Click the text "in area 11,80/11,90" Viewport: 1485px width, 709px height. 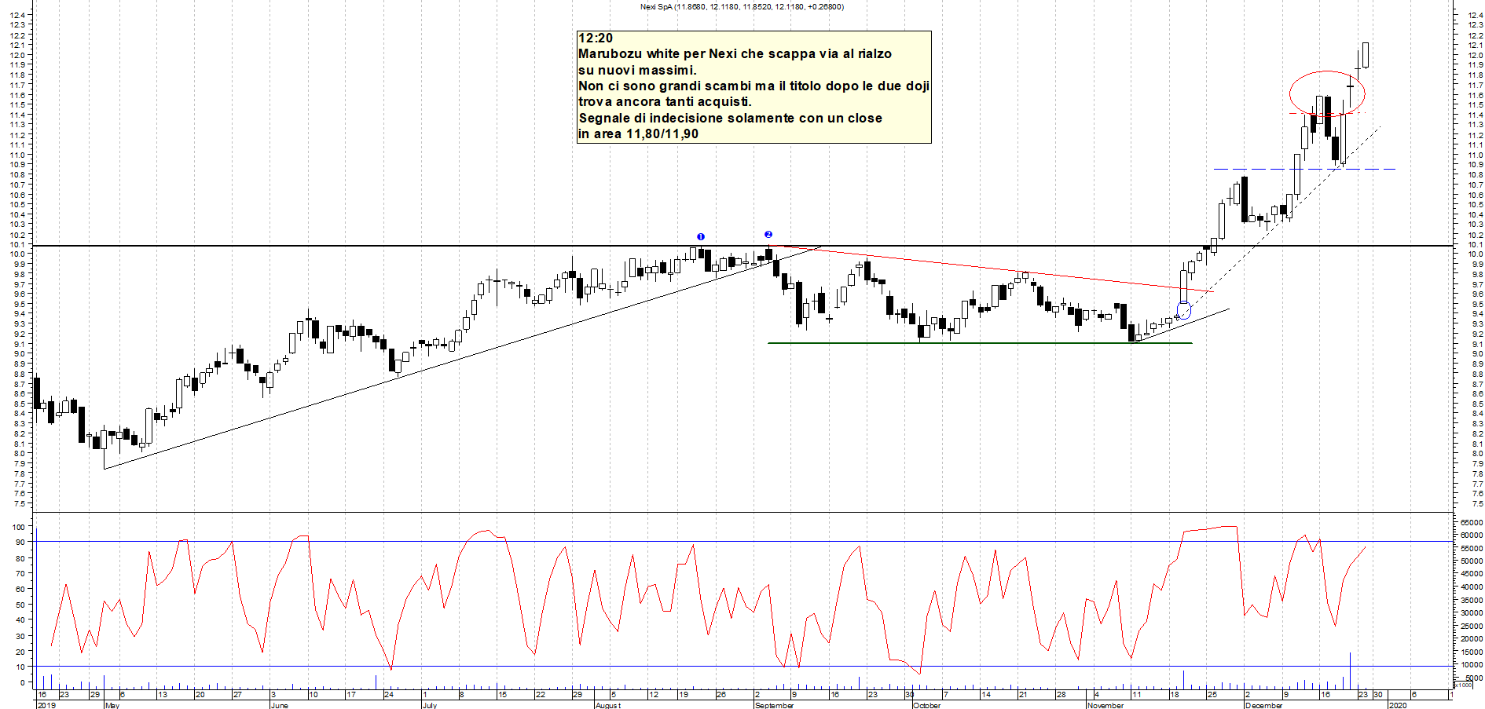coord(638,133)
